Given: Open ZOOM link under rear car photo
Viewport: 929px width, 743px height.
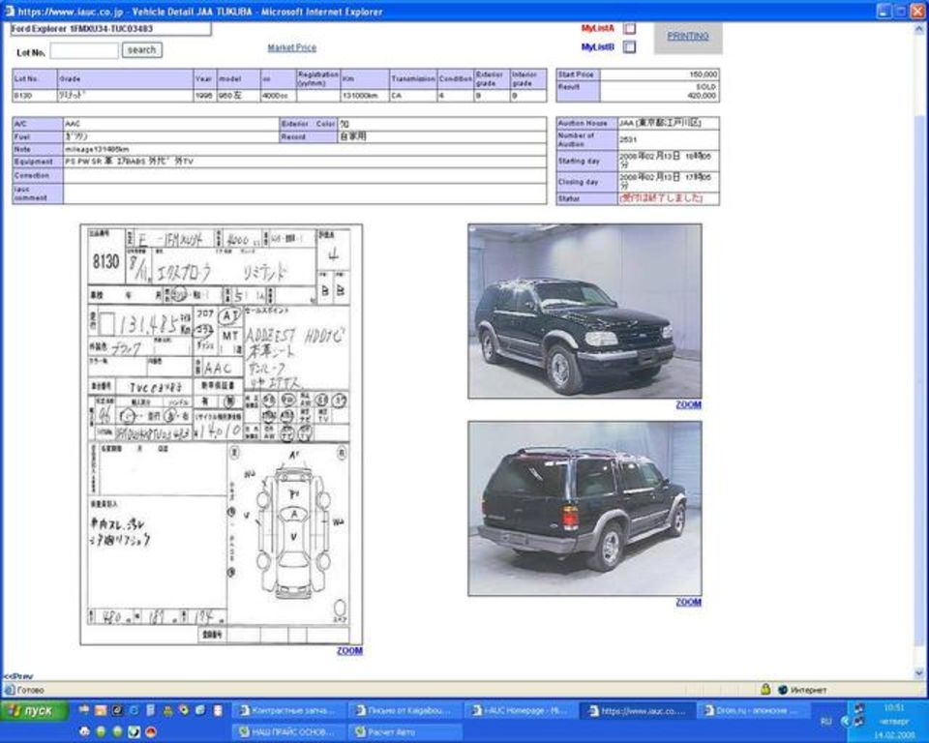Looking at the screenshot, I should [688, 602].
